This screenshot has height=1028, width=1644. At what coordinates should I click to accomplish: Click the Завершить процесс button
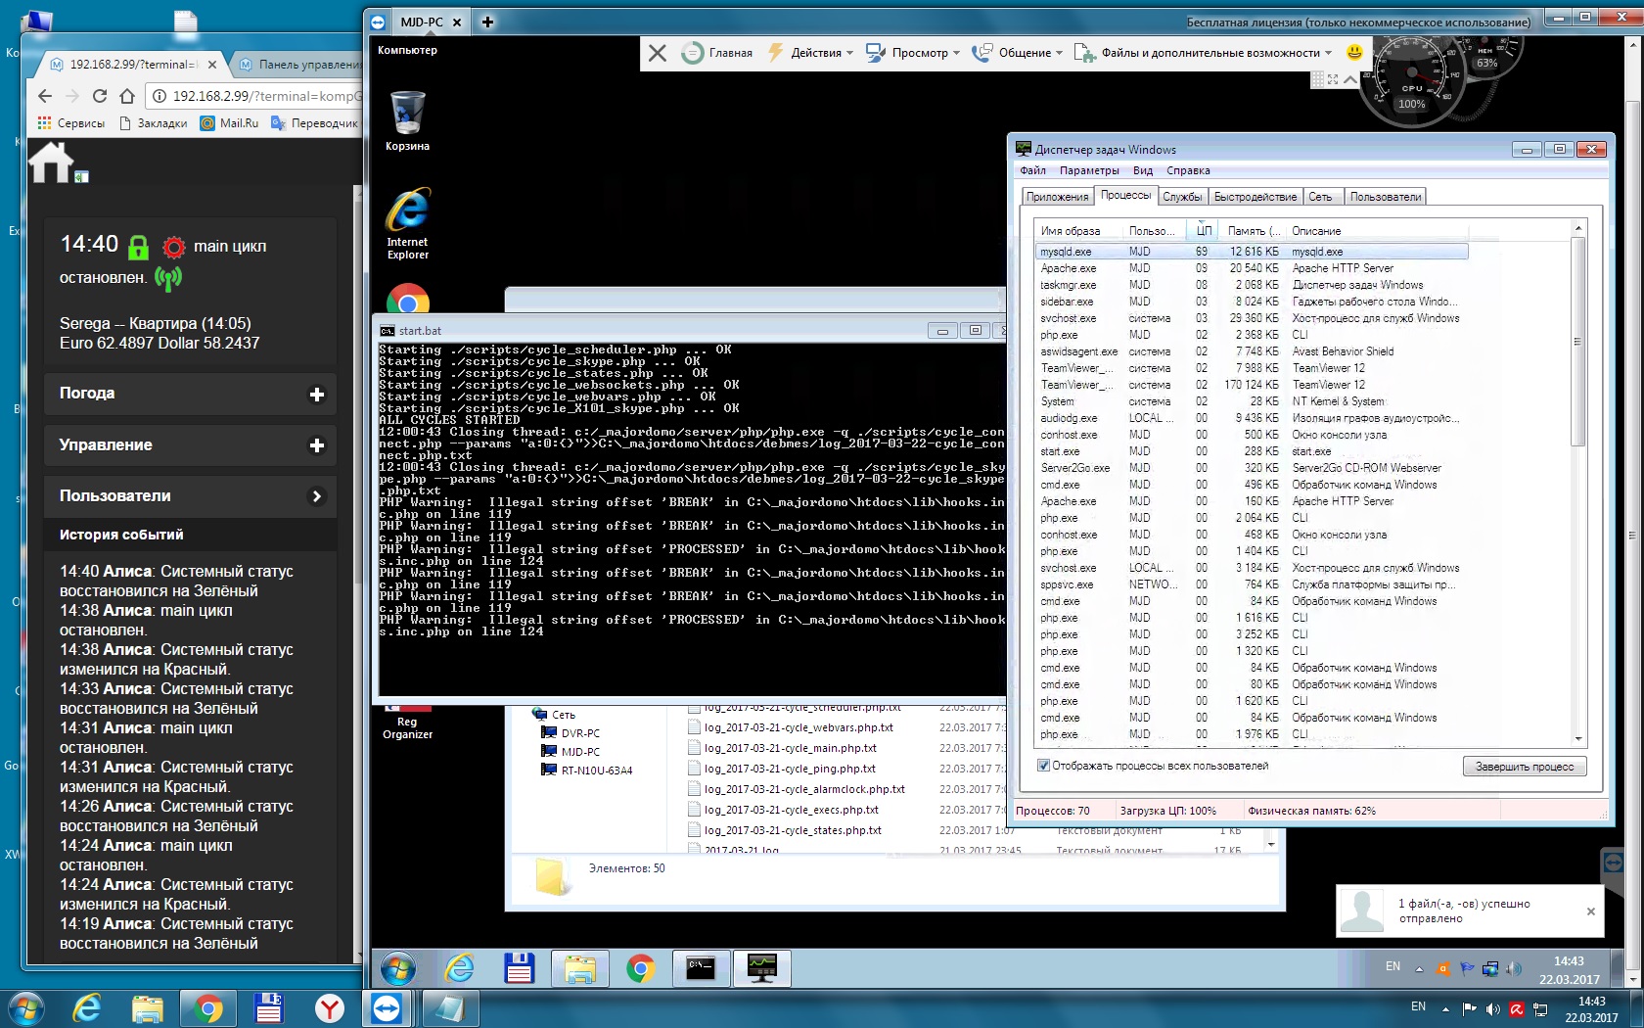click(x=1524, y=767)
